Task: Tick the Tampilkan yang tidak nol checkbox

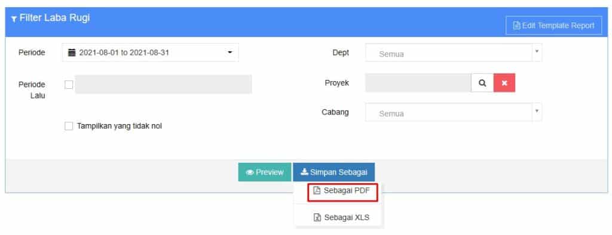Action: tap(69, 126)
